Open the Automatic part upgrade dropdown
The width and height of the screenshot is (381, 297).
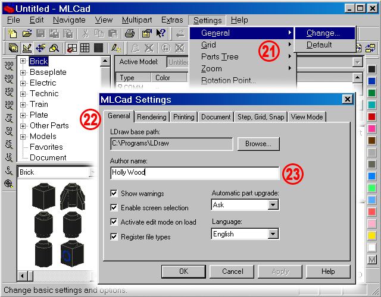coord(273,205)
